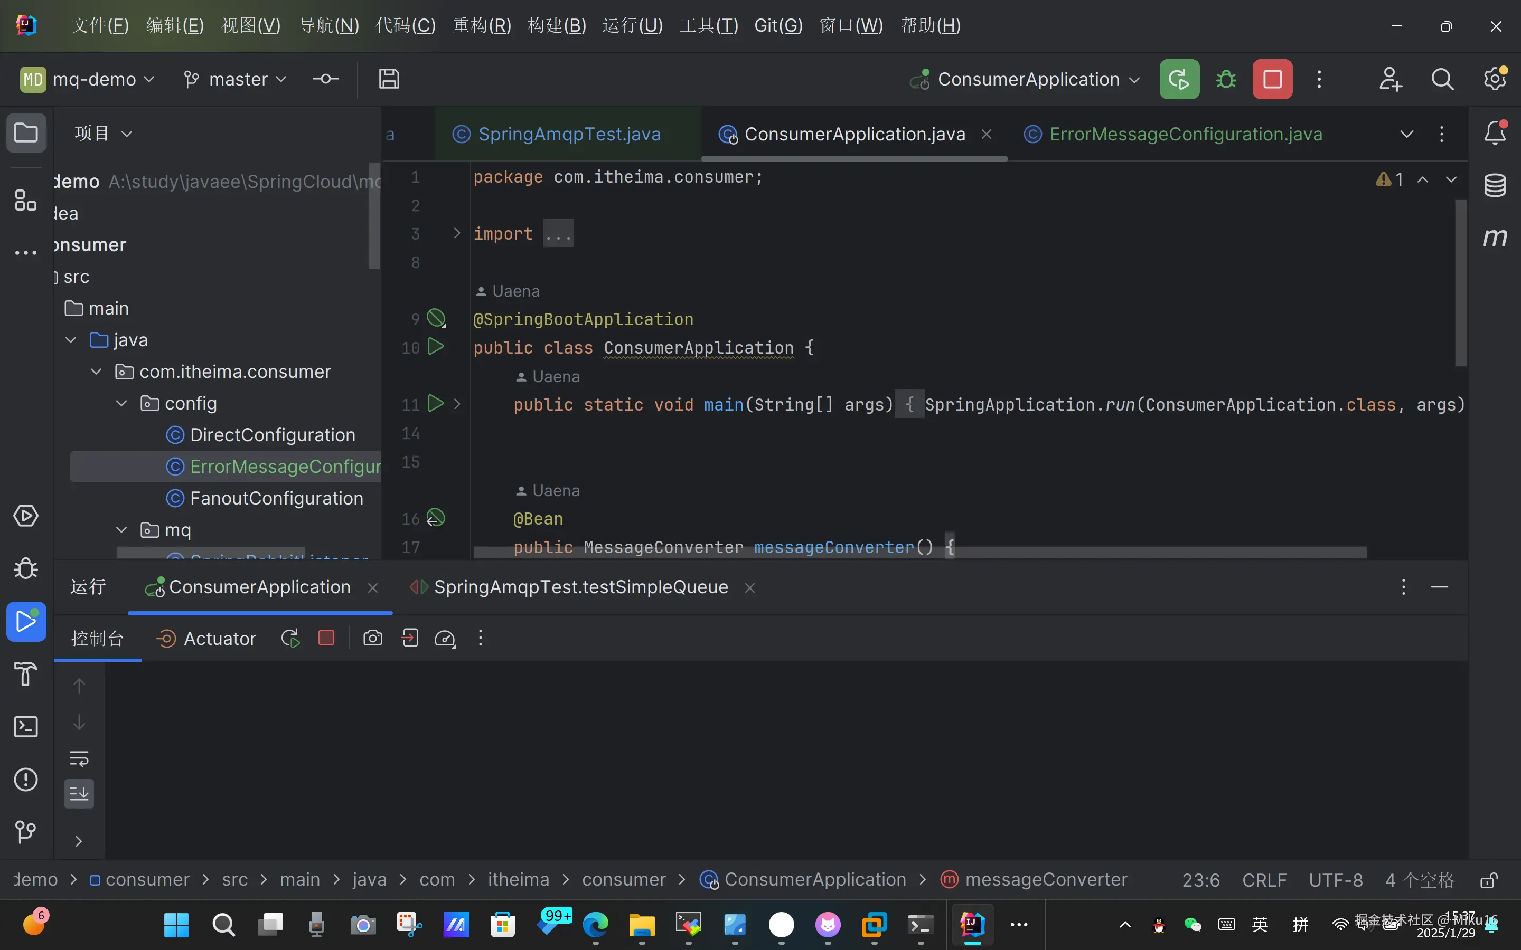Open the 重构(R) menu

pos(482,25)
